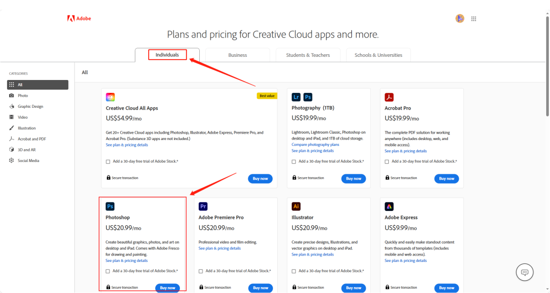Click the Premiere Pro Pr icon

click(203, 207)
